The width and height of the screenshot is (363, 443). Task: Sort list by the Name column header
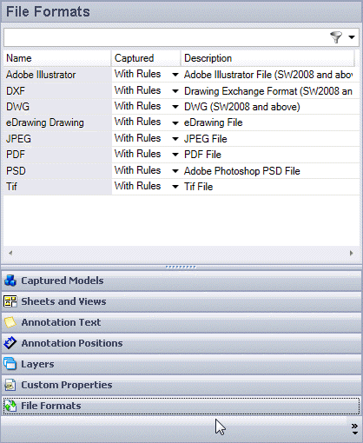(x=57, y=58)
